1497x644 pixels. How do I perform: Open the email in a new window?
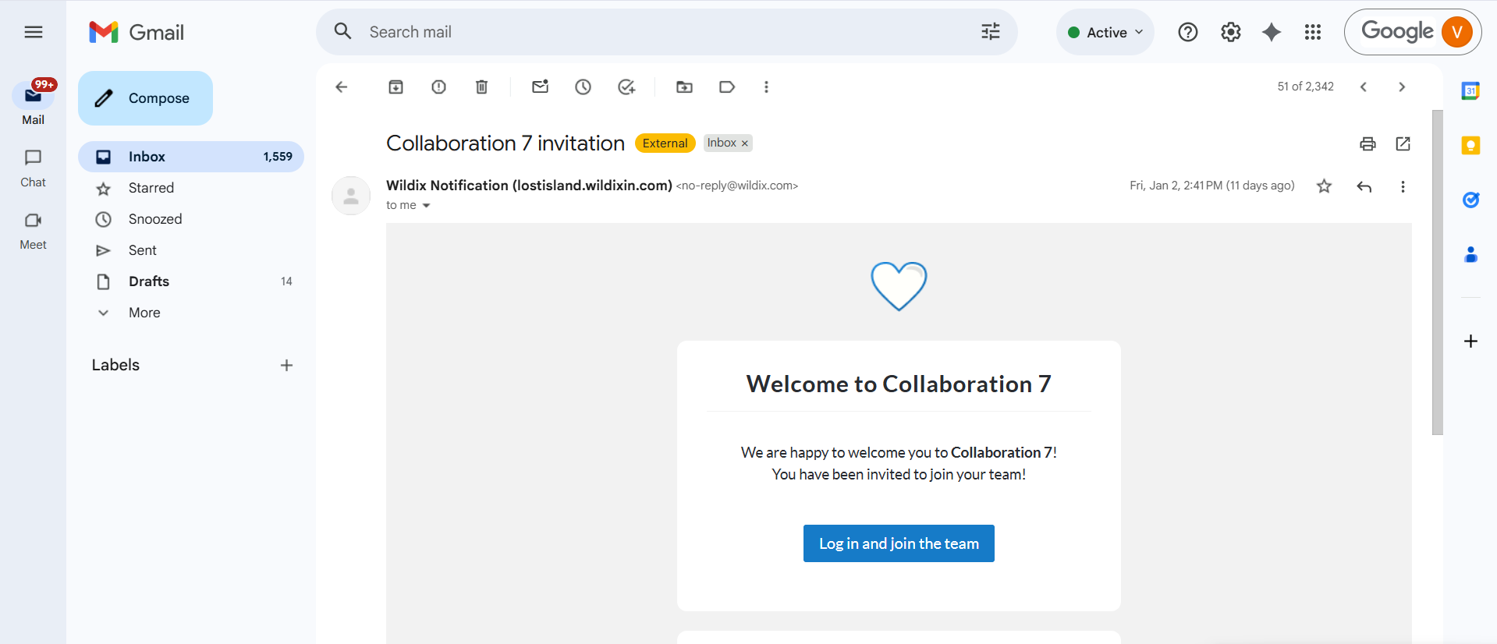[x=1403, y=143]
